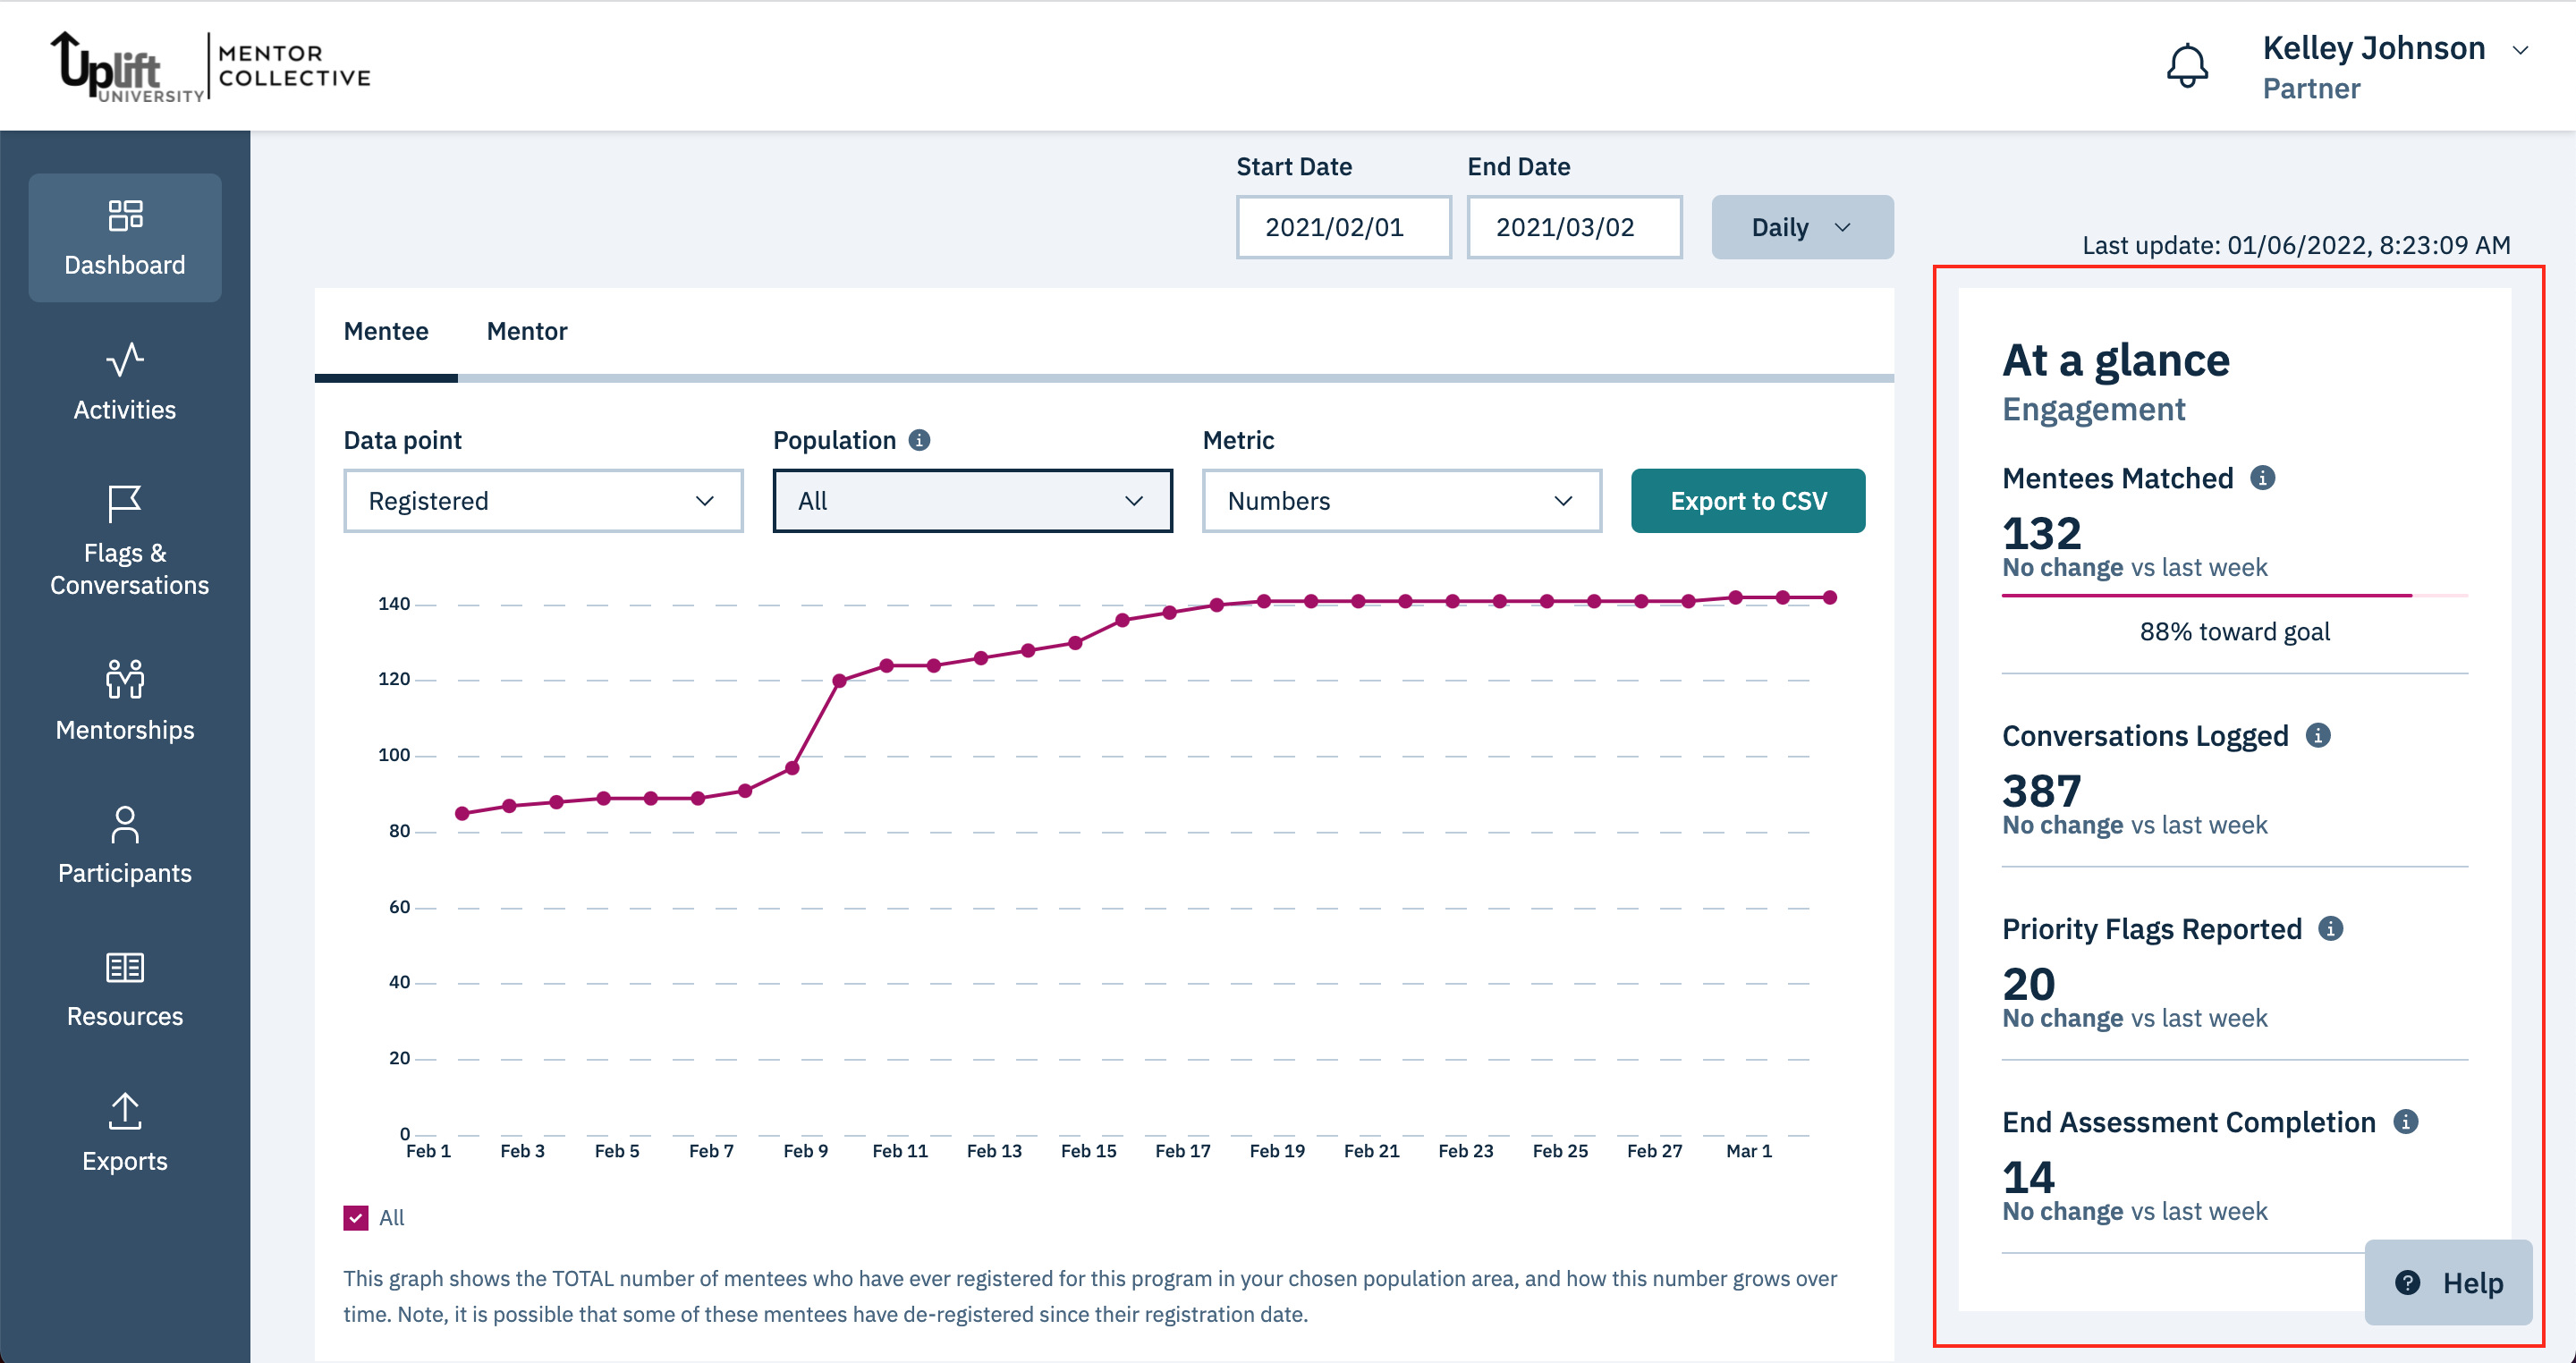The height and width of the screenshot is (1363, 2576).
Task: Click the notification bell icon
Action: (2188, 64)
